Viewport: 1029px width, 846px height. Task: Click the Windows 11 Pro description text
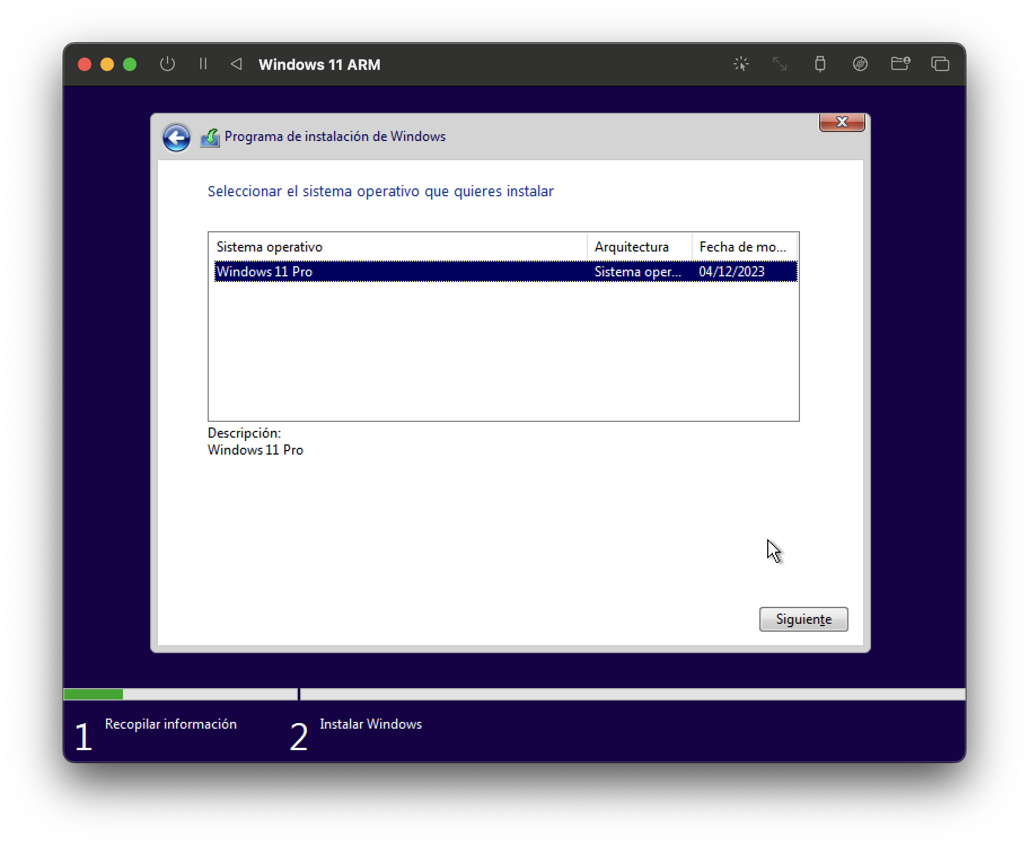tap(256, 450)
